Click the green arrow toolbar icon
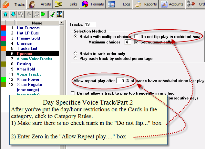This screenshot has height=149, width=205. coord(44,14)
